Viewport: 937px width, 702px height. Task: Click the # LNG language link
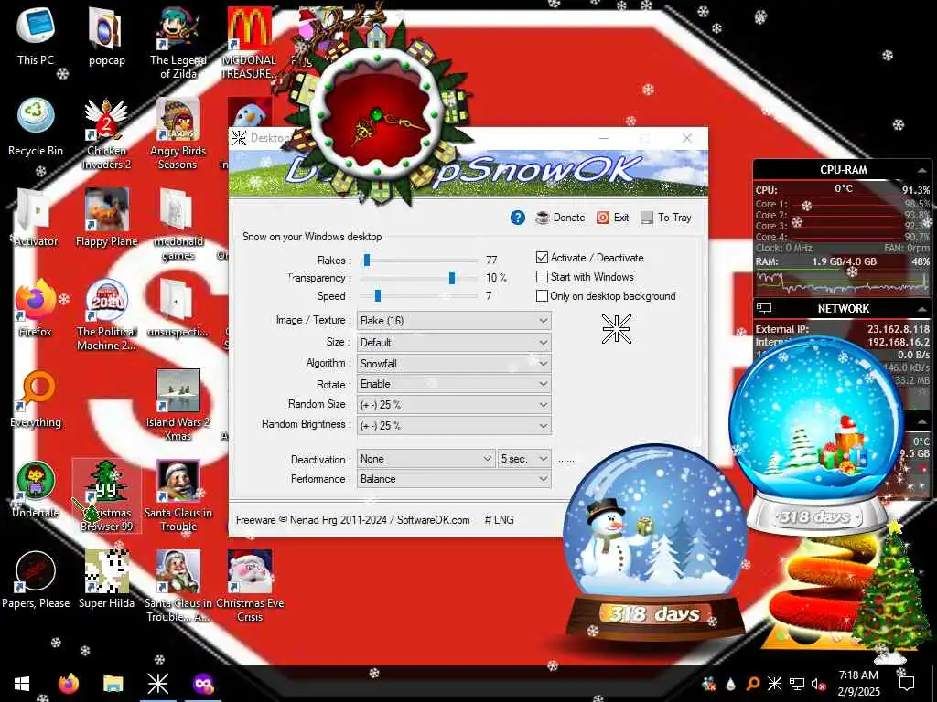[499, 520]
